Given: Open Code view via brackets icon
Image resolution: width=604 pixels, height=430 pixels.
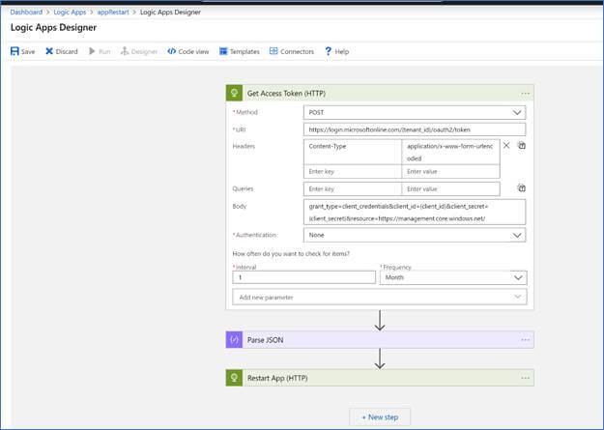Looking at the screenshot, I should click(172, 51).
